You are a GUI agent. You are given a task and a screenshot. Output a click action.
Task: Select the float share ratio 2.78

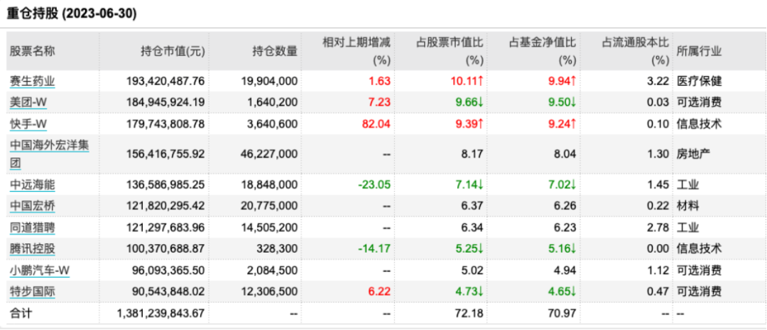coord(659,227)
